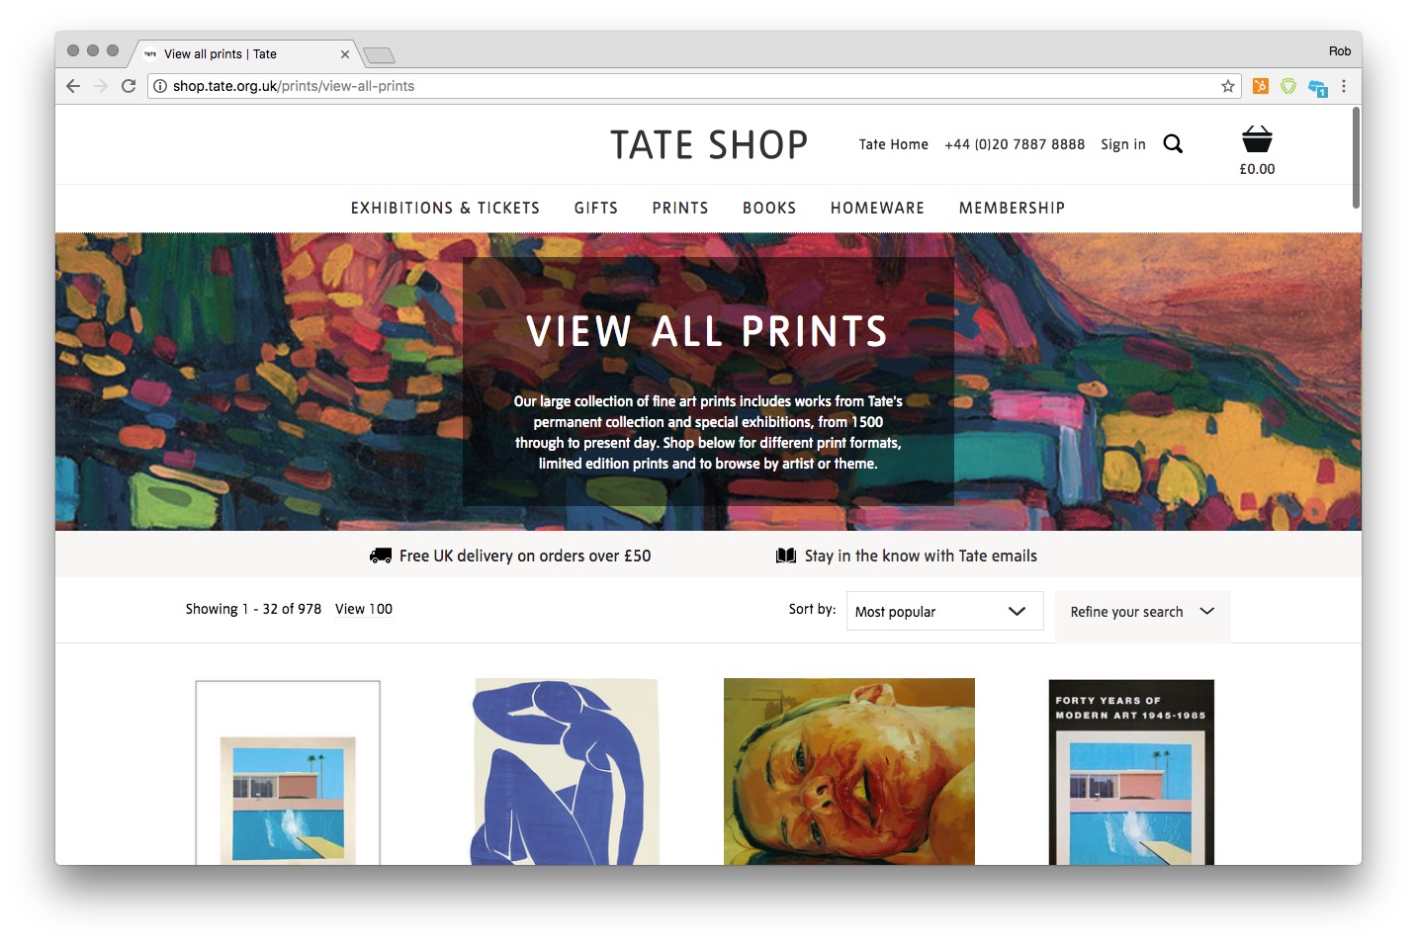The width and height of the screenshot is (1417, 944).
Task: Open the Prints menu in navigation
Action: (x=680, y=208)
